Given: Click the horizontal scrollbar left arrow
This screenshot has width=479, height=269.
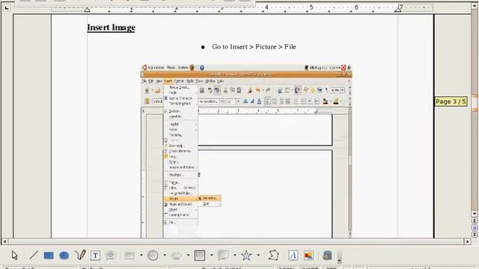Looking at the screenshot, I should pos(4,241).
